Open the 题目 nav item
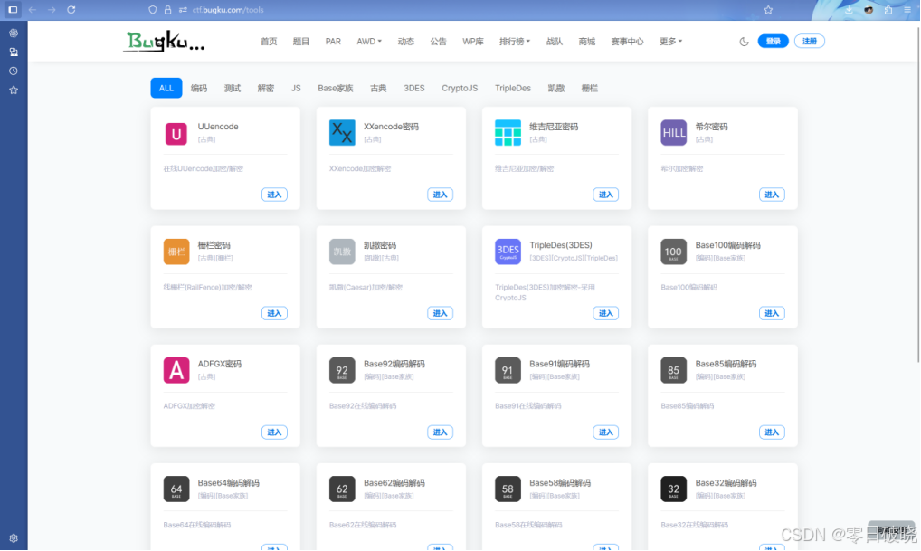Image resolution: width=921 pixels, height=551 pixels. point(300,41)
